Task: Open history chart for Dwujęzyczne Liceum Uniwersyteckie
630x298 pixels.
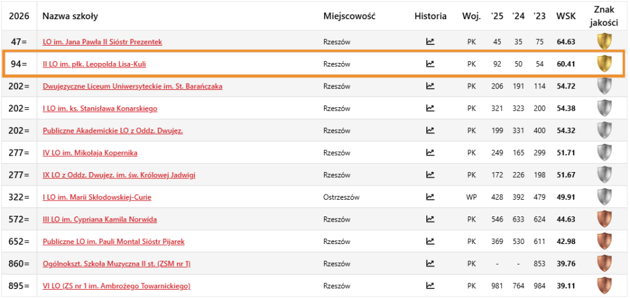Action: 430,86
